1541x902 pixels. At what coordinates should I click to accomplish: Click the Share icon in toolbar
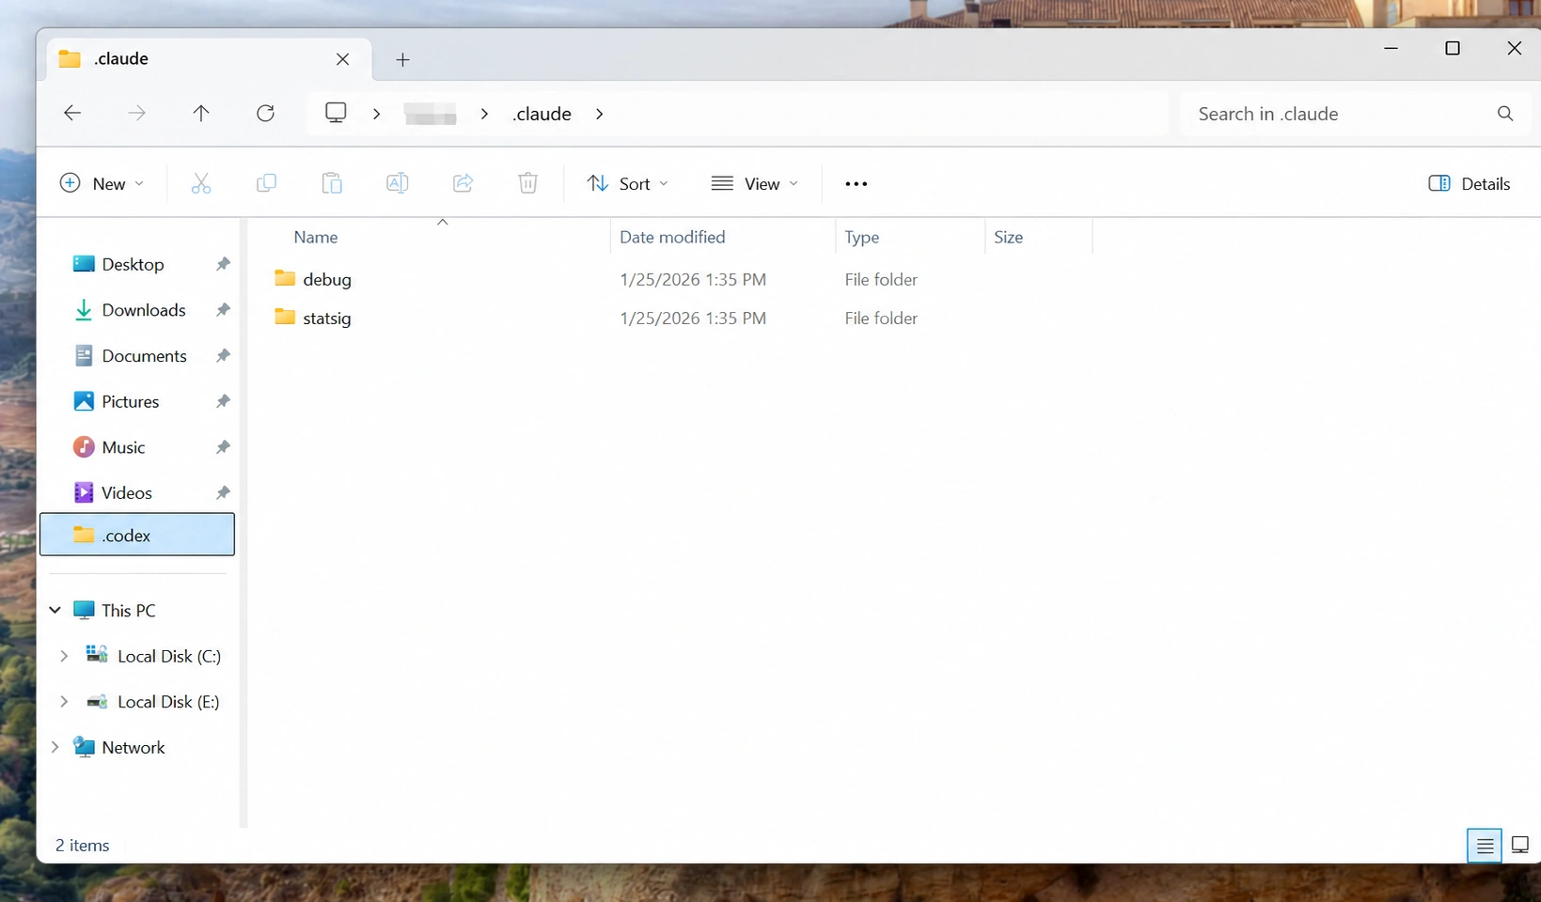click(x=463, y=183)
